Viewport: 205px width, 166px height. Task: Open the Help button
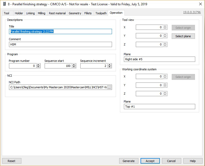pos(193,161)
